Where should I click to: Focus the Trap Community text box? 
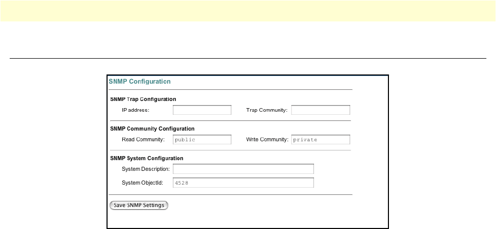click(321, 110)
